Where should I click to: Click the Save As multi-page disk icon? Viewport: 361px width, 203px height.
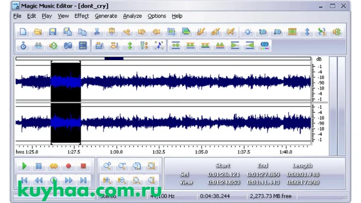(x=67, y=32)
